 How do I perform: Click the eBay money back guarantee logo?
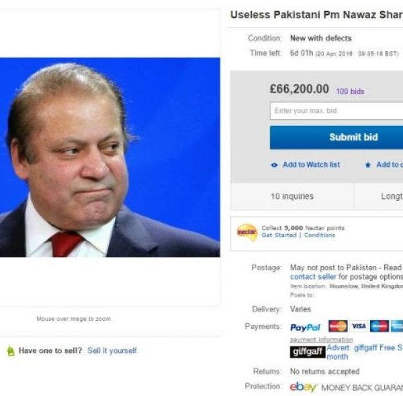[x=304, y=387]
